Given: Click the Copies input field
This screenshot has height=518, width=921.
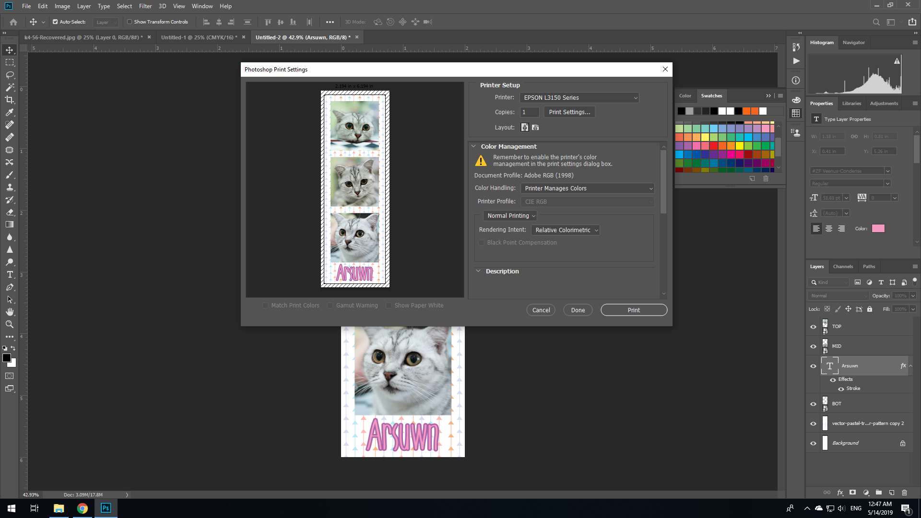Looking at the screenshot, I should 530,112.
